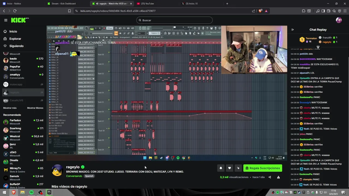Open File Explorer from Windows taskbar
Viewport: 349px width, 196px height.
(22, 192)
